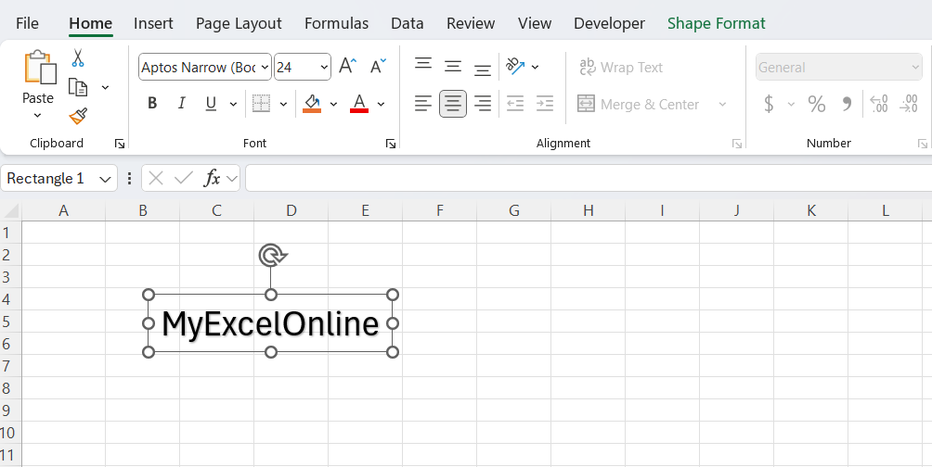Toggle underline formatting
The width and height of the screenshot is (932, 467).
[x=211, y=104]
